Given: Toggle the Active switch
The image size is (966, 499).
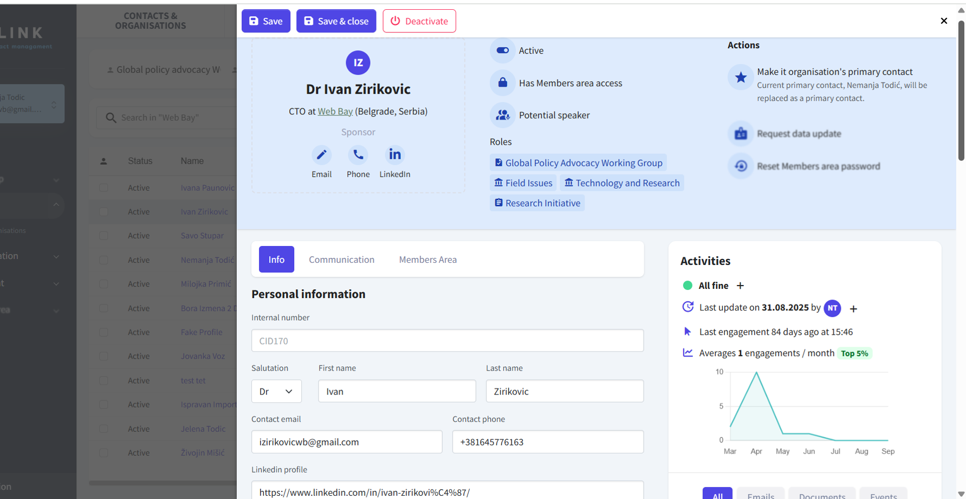Looking at the screenshot, I should pos(503,50).
